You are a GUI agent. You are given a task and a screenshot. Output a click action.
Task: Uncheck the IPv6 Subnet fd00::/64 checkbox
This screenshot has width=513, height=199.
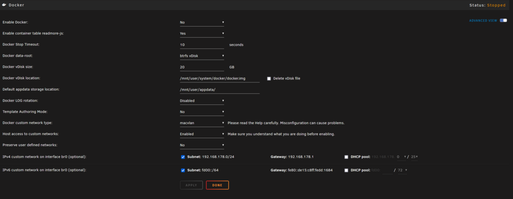[x=183, y=170]
